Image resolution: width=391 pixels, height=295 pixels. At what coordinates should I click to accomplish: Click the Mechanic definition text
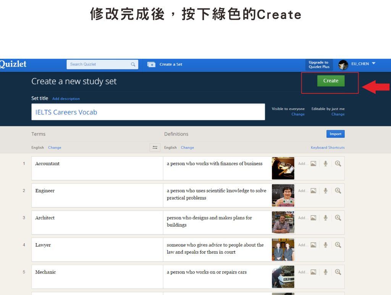tap(207, 272)
